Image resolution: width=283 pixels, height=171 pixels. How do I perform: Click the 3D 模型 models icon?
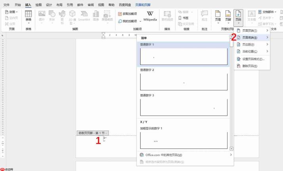pyautogui.click(x=72, y=14)
